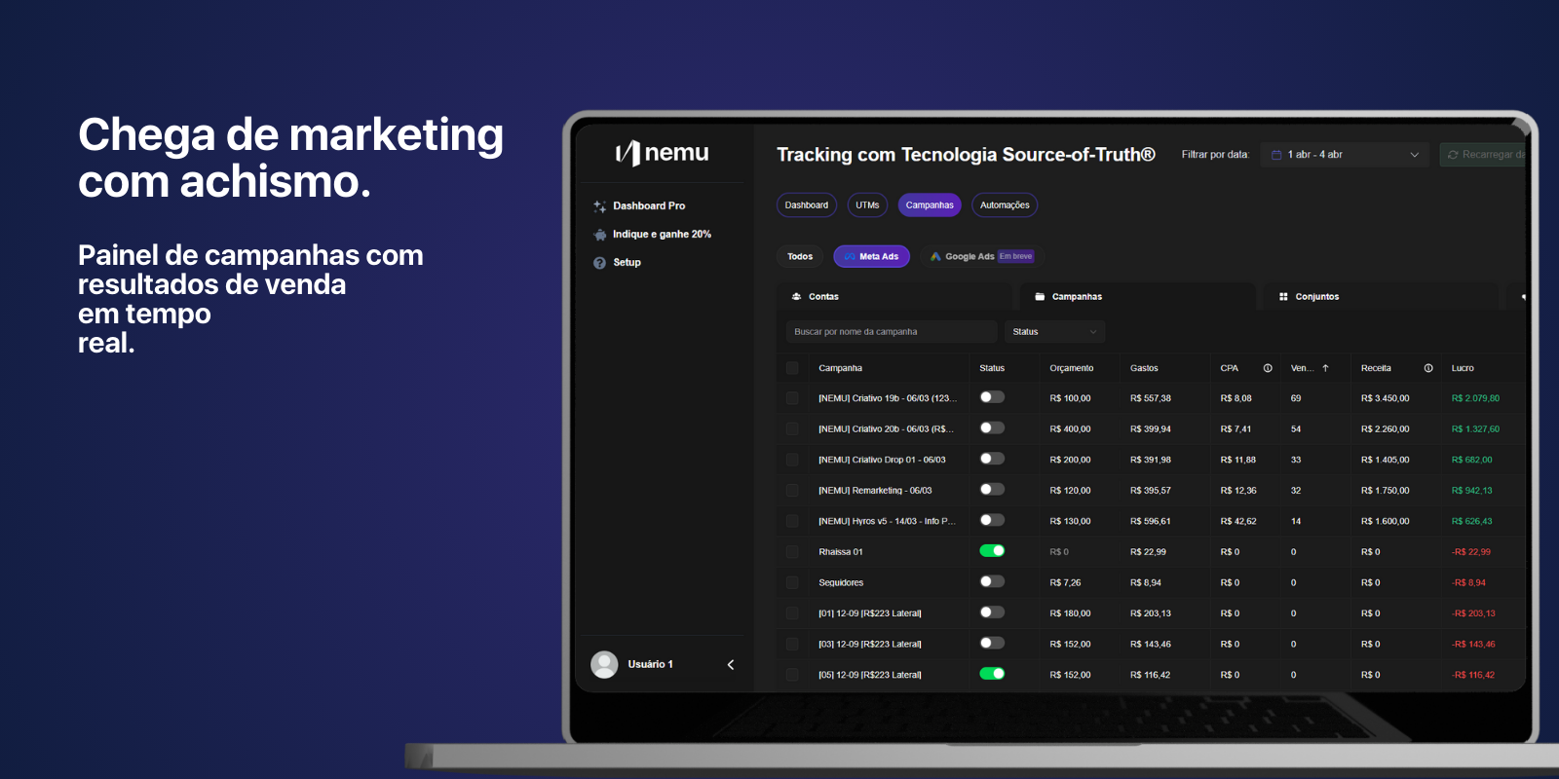Open Indique e ganhe 20% link
Image resolution: width=1559 pixels, height=779 pixels.
662,235
